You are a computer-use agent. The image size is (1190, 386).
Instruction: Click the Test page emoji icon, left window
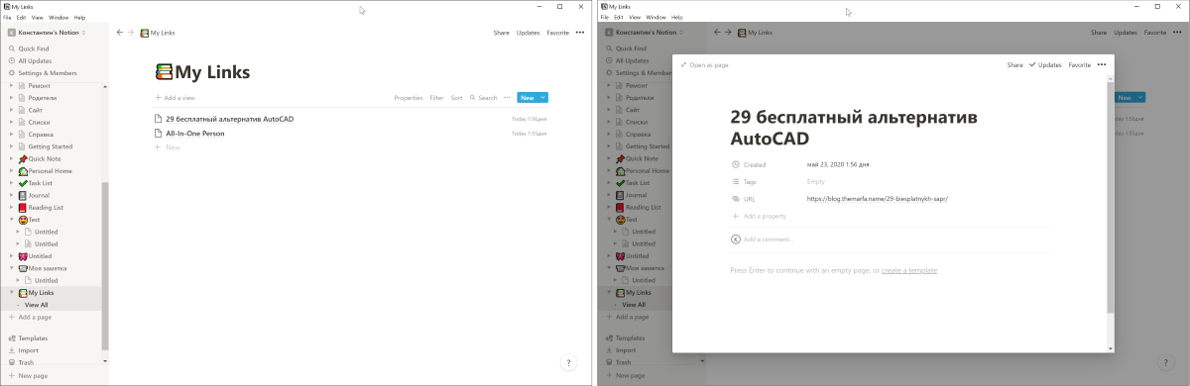click(23, 220)
